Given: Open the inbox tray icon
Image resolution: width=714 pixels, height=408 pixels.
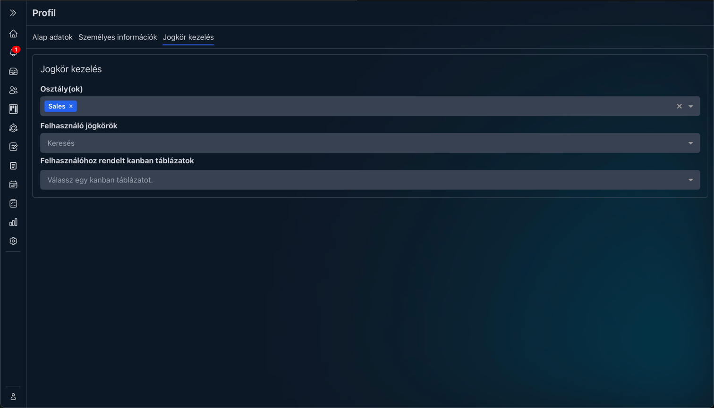Looking at the screenshot, I should (13, 71).
